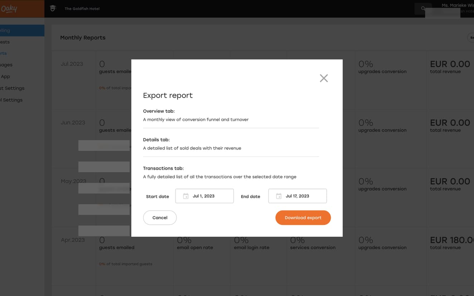Cancel the export report dialog
Viewport: 474px width, 296px height.
click(x=160, y=218)
